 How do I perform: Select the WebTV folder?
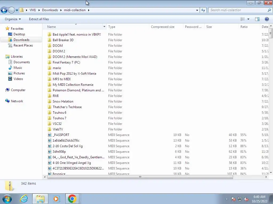tap(58, 129)
